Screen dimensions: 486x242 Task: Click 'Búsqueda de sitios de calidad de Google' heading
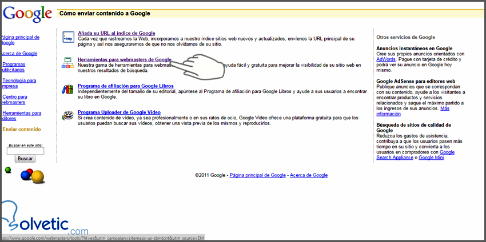pyautogui.click(x=414, y=127)
